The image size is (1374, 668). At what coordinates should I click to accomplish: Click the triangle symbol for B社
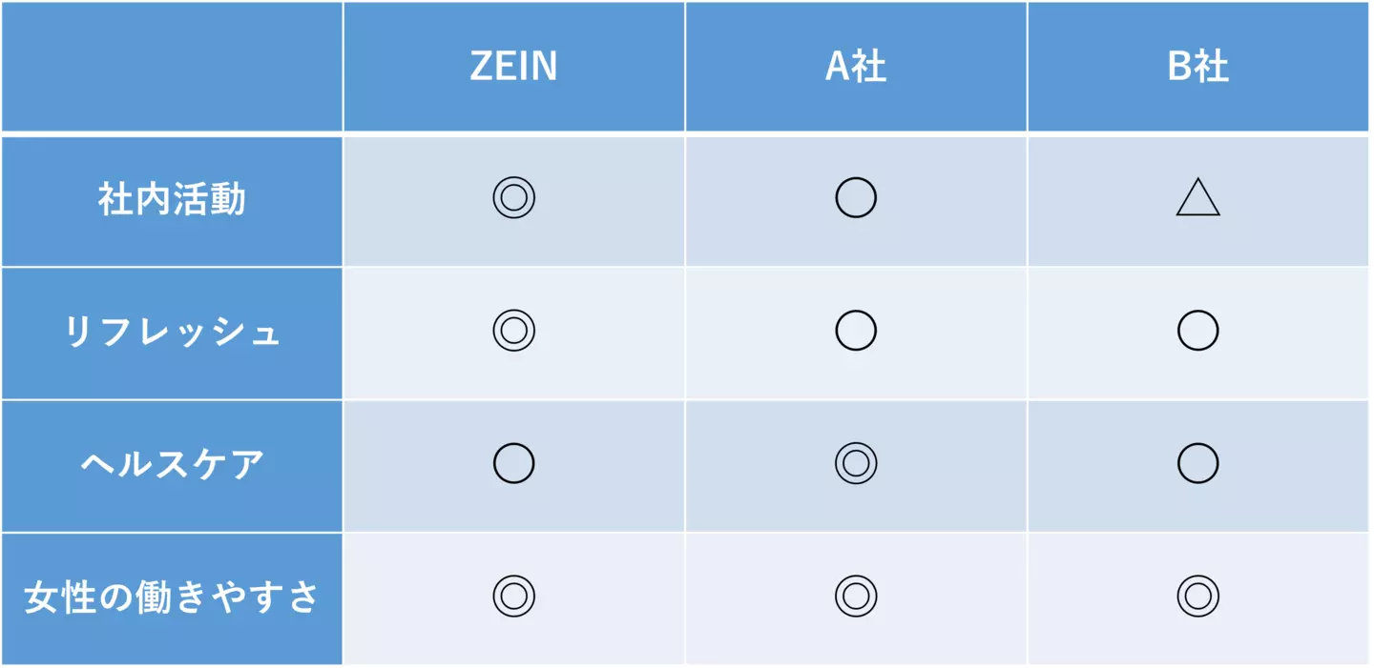click(x=1197, y=198)
